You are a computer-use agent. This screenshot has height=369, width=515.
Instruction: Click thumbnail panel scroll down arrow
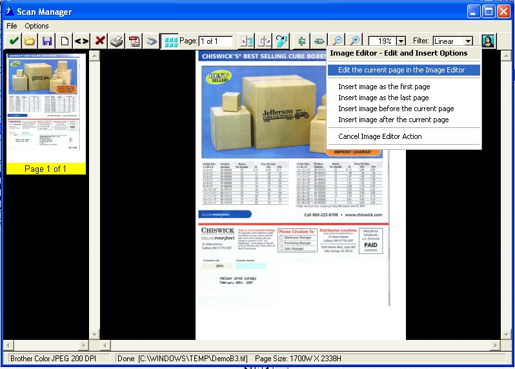coord(94,335)
